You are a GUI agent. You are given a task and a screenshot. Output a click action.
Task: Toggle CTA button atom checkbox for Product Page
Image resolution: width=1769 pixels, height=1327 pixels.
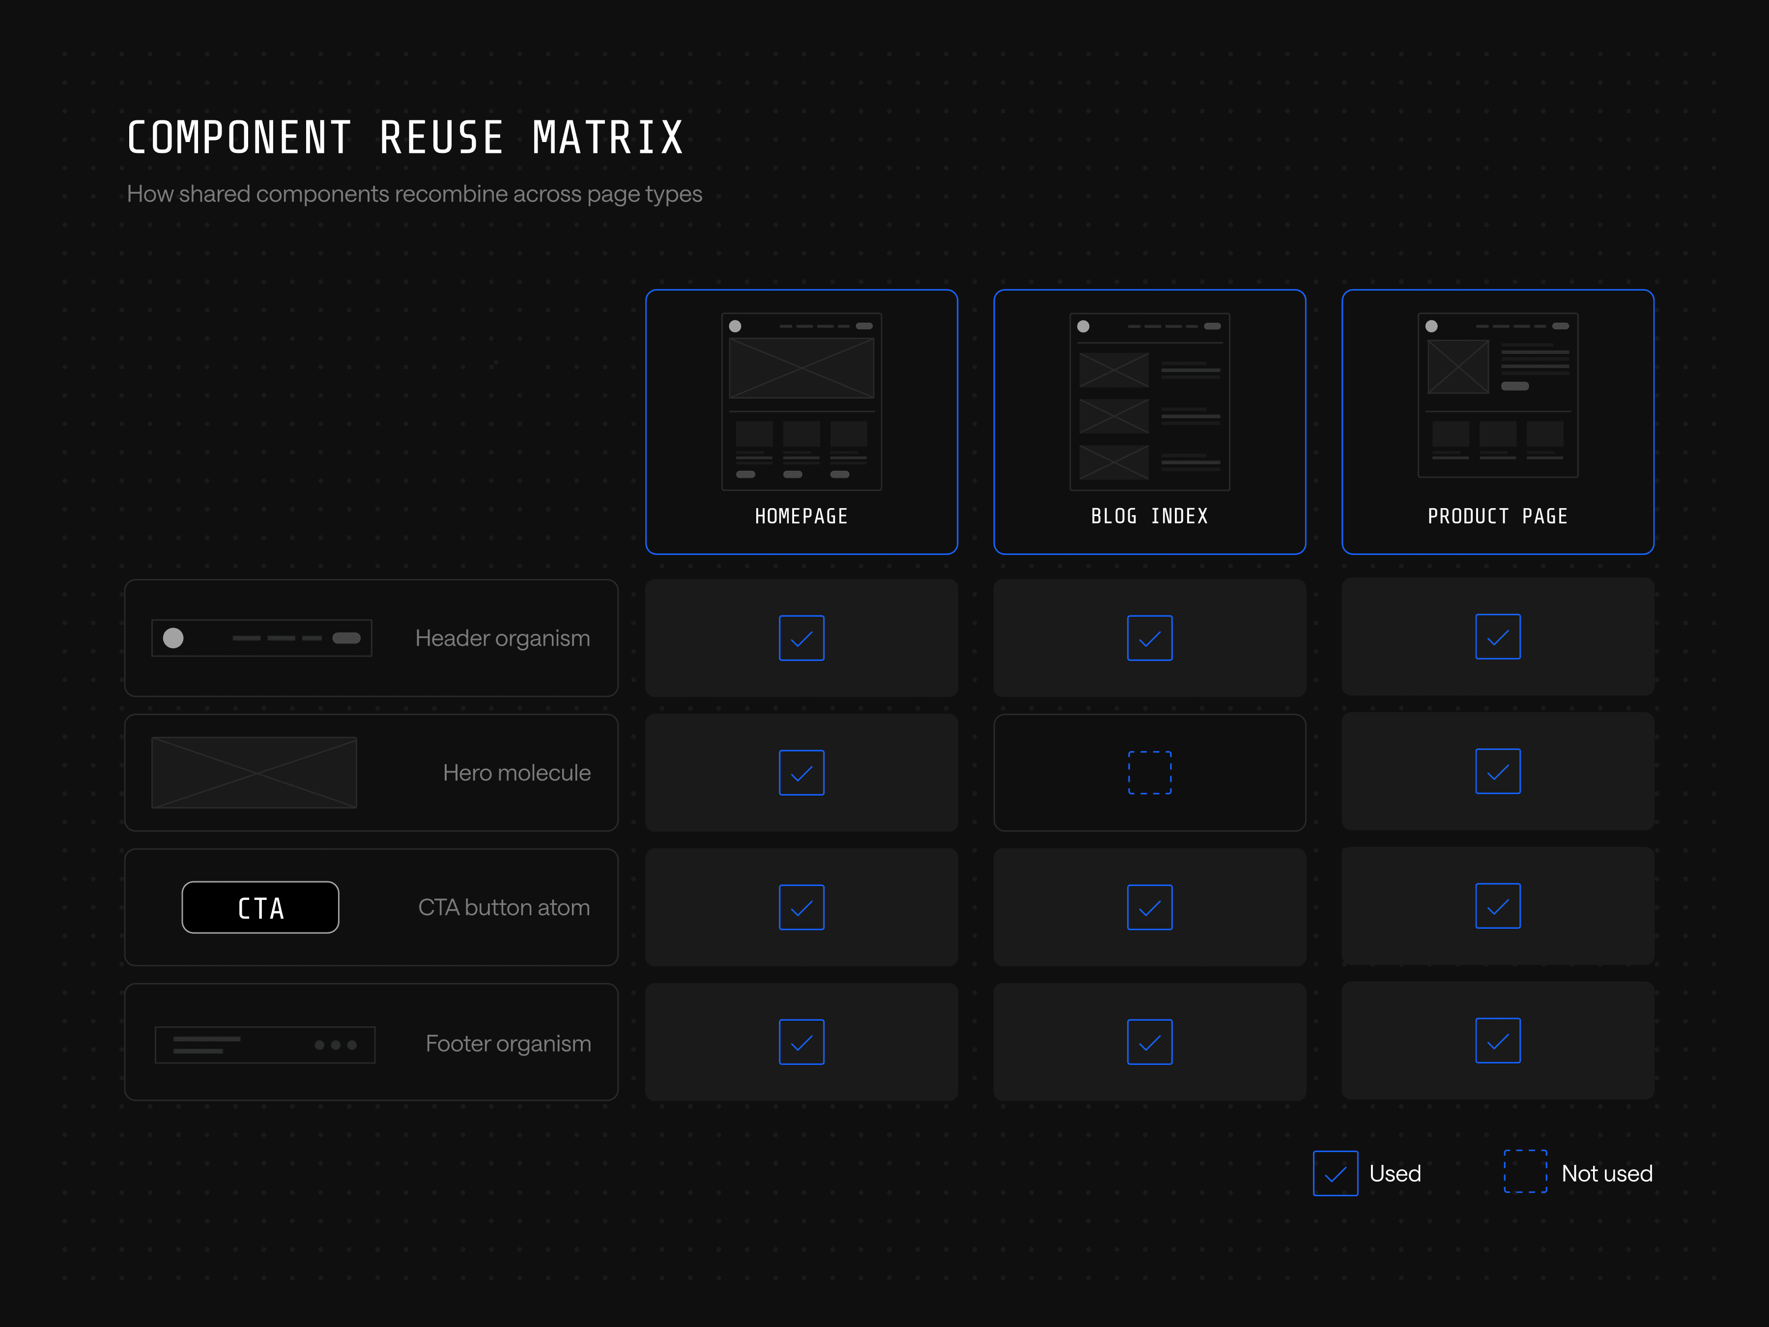pos(1498,905)
